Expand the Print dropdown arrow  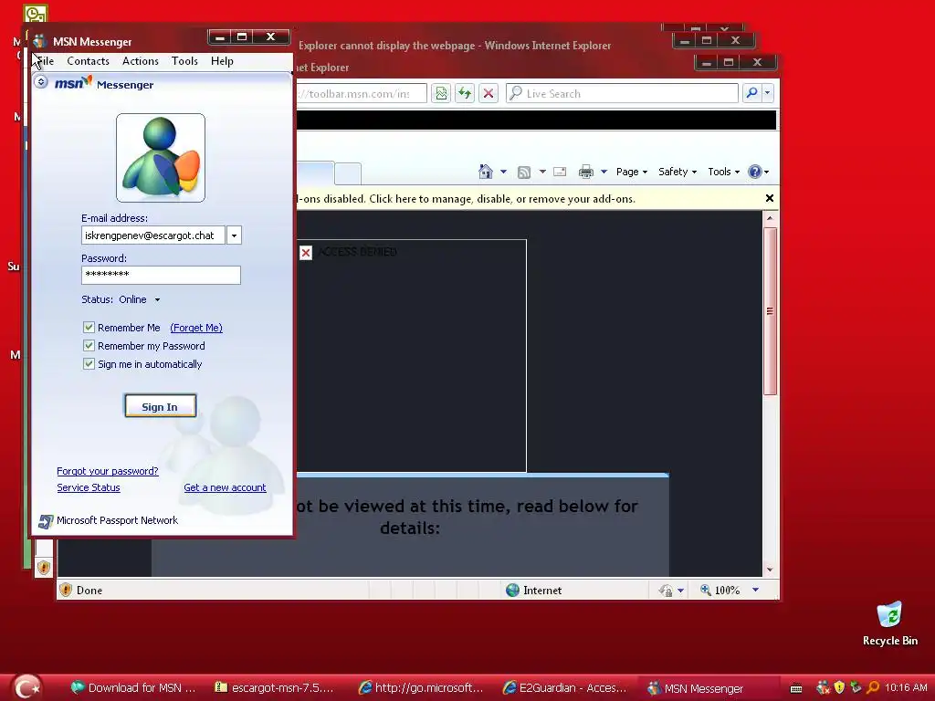point(604,172)
